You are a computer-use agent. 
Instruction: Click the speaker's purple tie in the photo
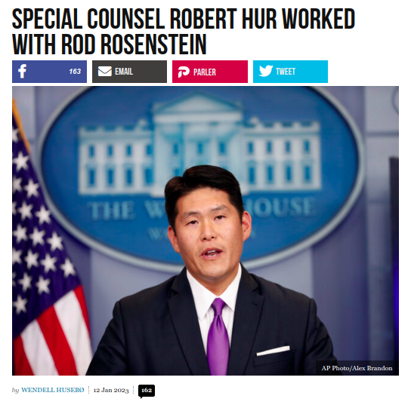tap(218, 338)
